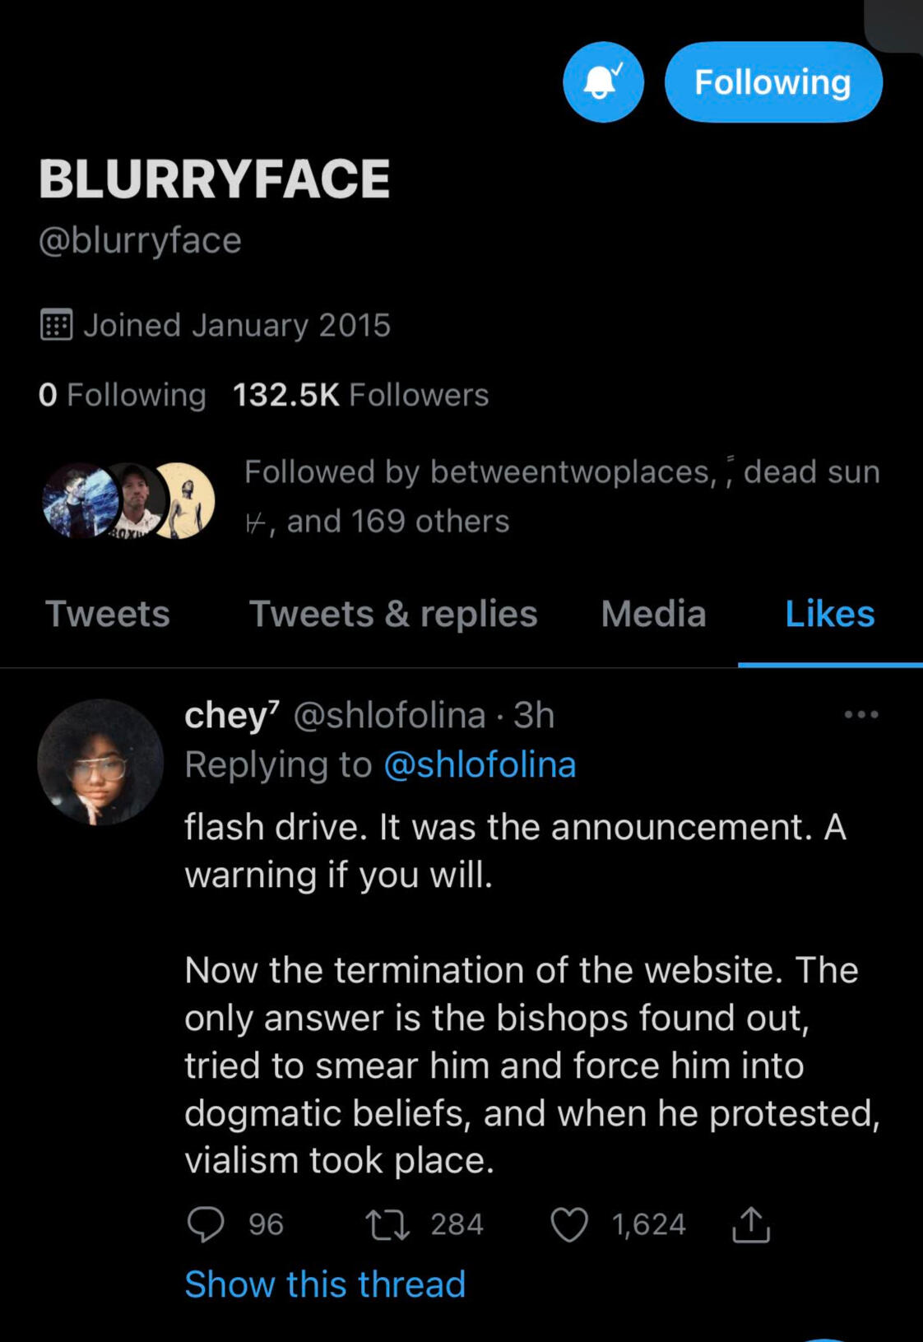This screenshot has width=923, height=1342.
Task: Switch to Tweets & replies tab
Action: [393, 614]
